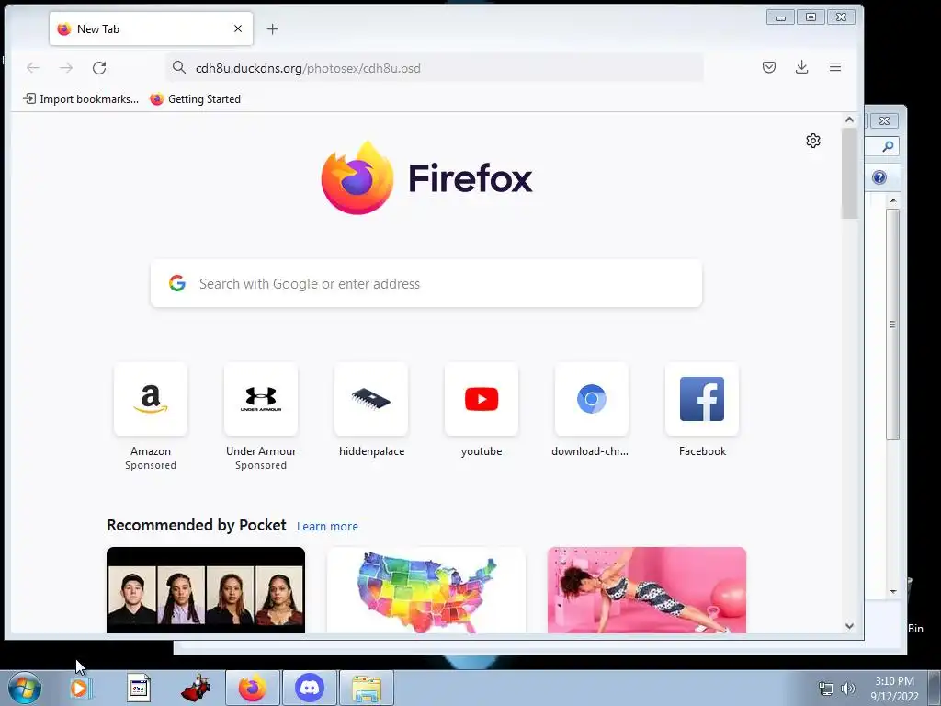The height and width of the screenshot is (706, 941).
Task: Open Pocket story with four portraits
Action: 206,590
